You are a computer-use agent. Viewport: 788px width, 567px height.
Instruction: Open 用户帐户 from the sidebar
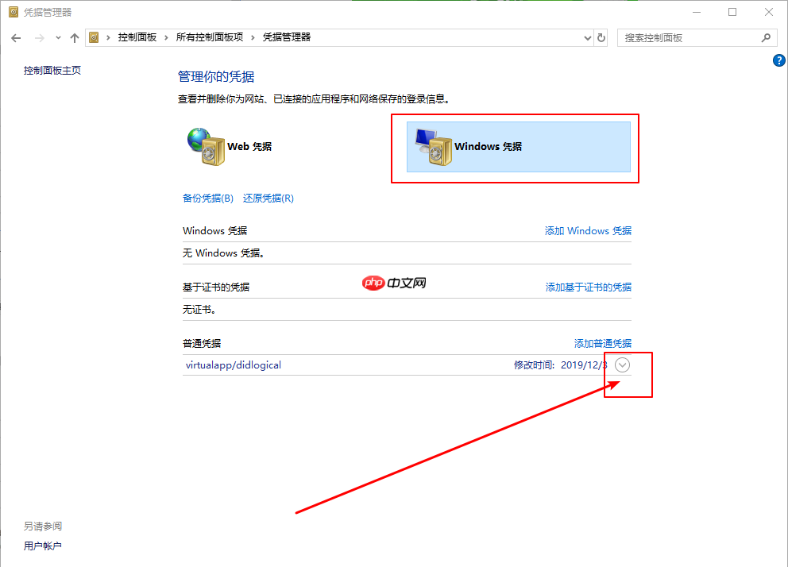(x=43, y=546)
